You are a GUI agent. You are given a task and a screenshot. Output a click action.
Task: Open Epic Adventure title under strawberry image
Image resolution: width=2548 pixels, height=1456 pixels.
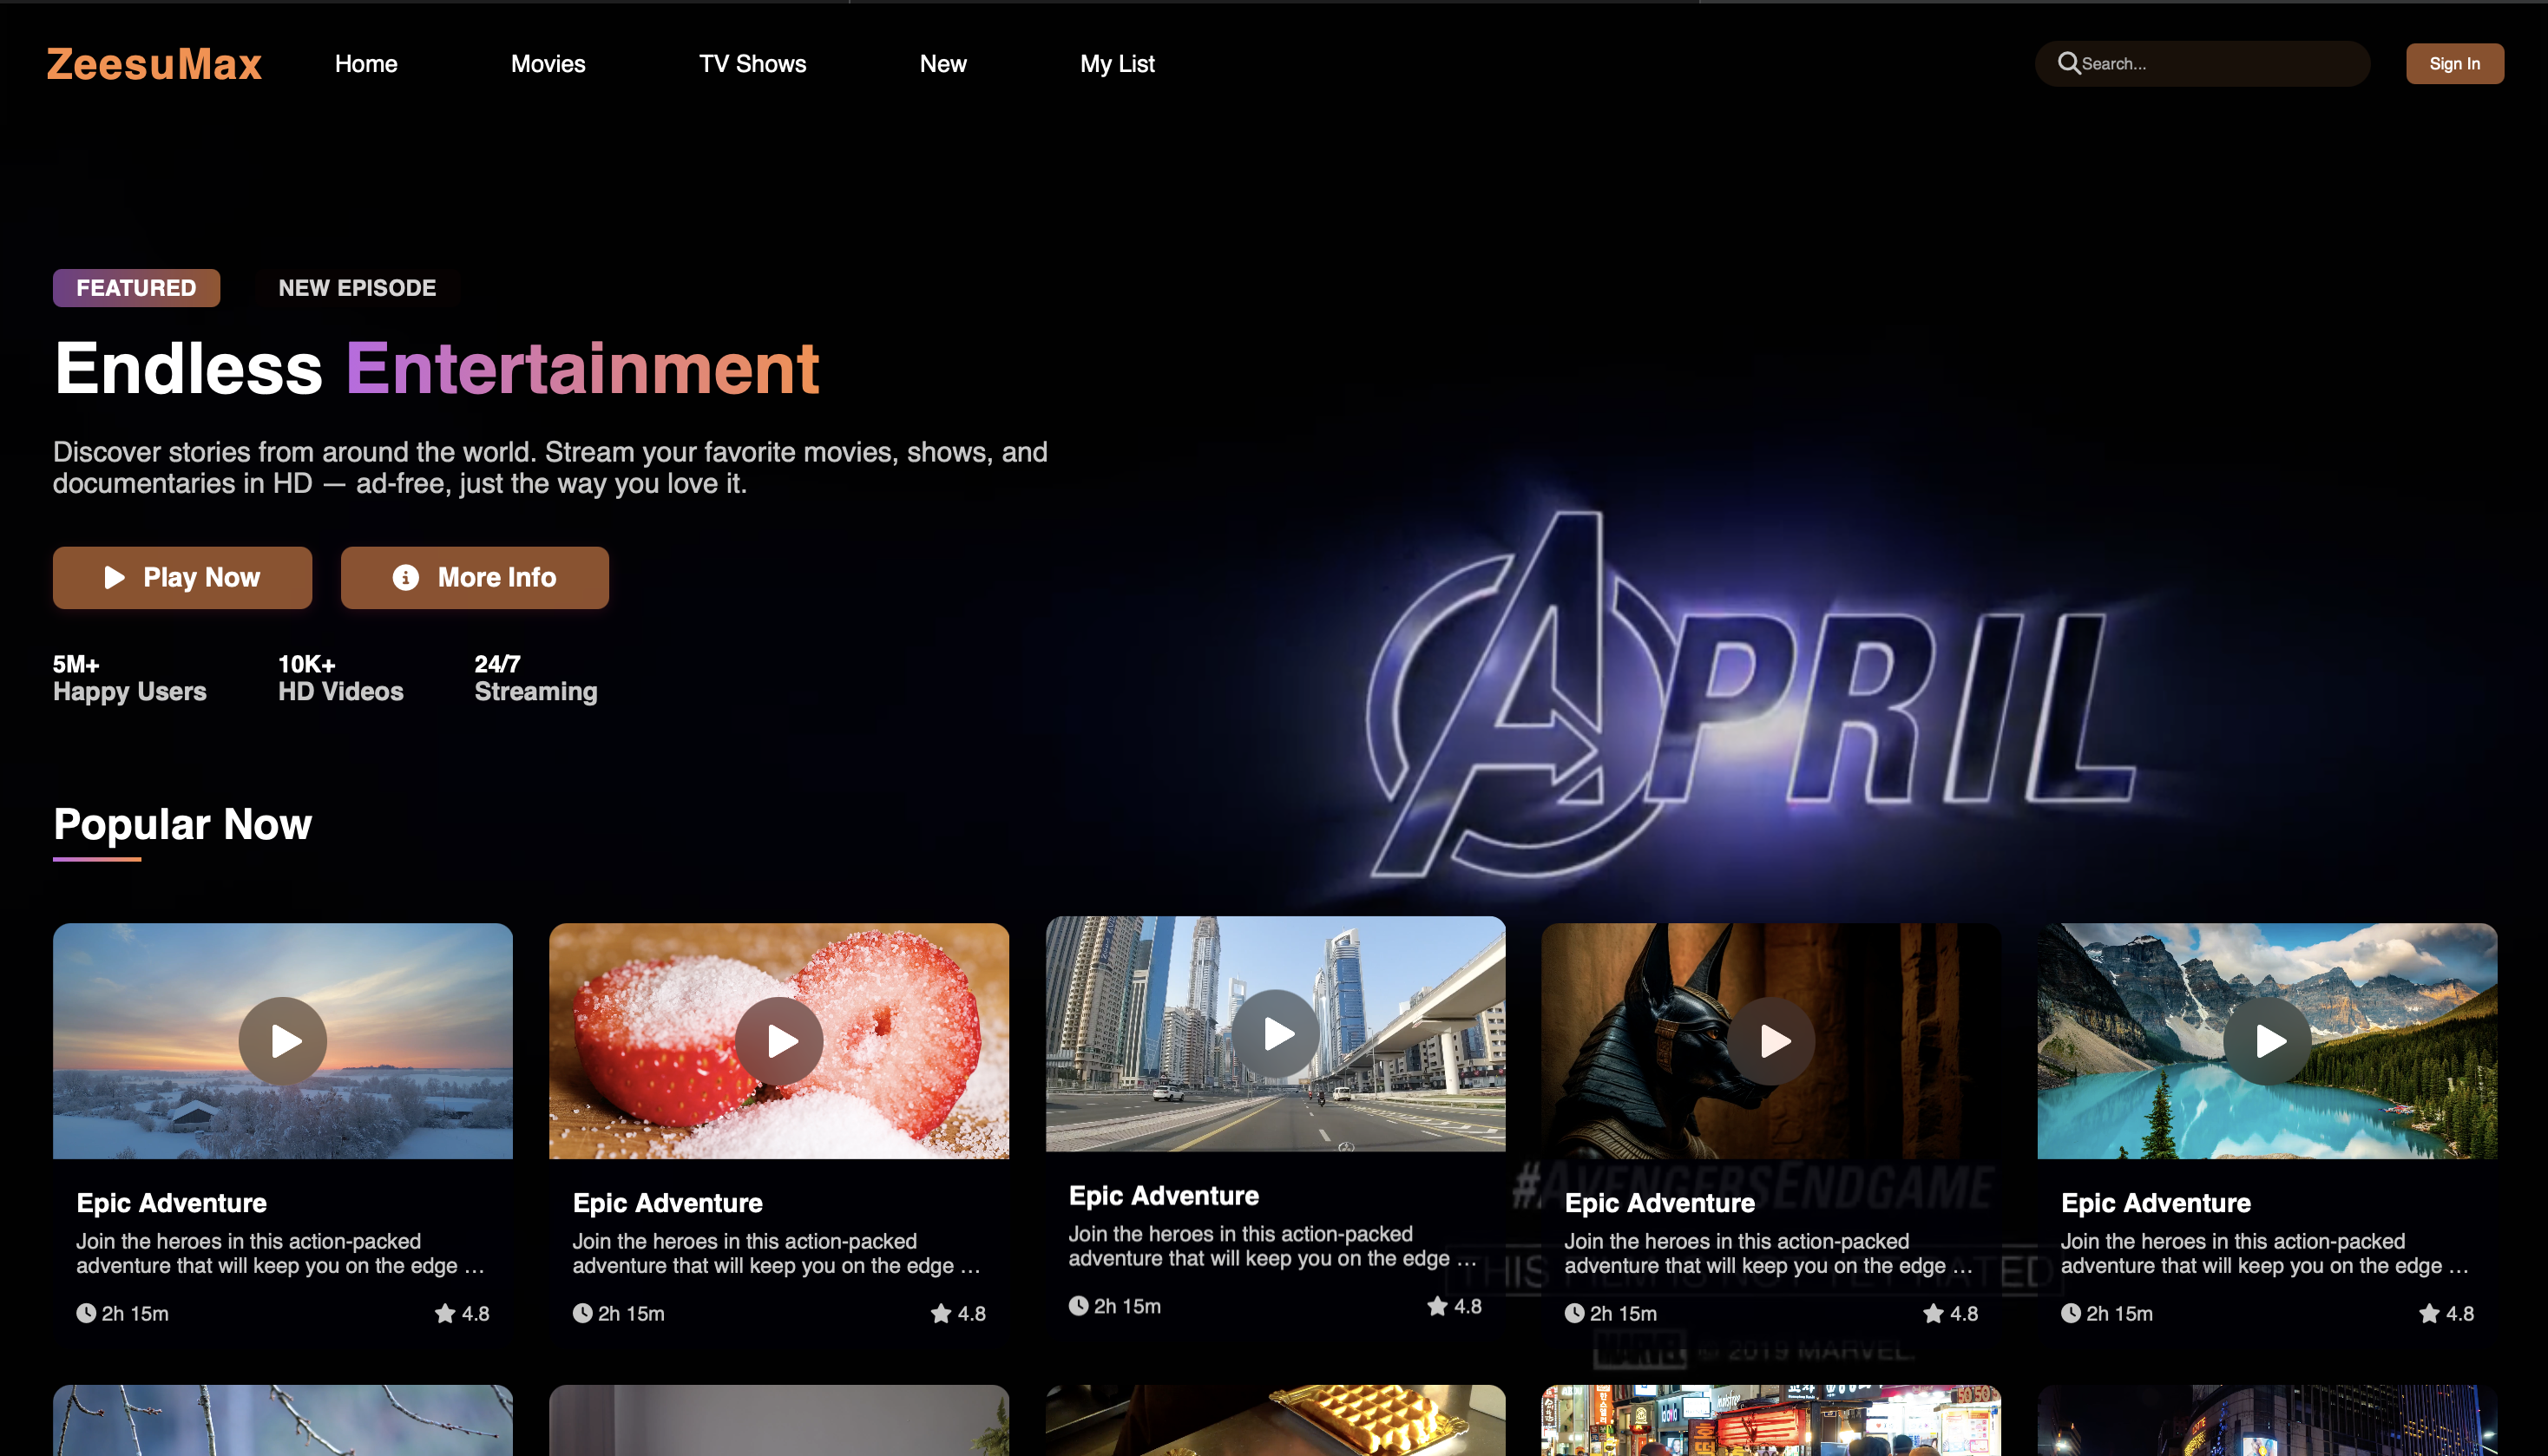[x=667, y=1203]
